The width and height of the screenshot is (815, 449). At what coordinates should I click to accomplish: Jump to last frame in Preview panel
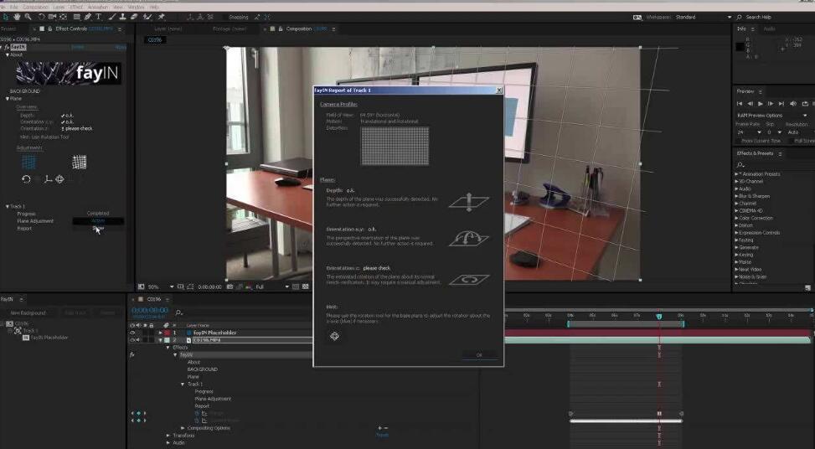tap(781, 104)
